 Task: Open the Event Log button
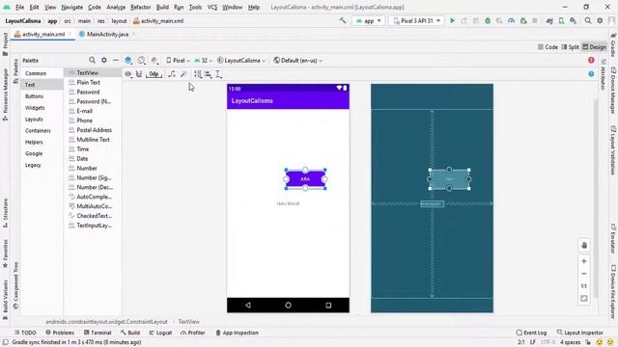pos(531,333)
